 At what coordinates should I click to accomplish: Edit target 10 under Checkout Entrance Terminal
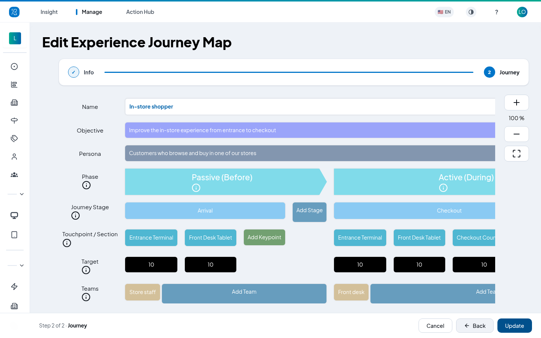click(360, 265)
